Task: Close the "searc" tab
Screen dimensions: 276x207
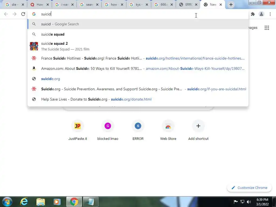Action: coord(97,5)
